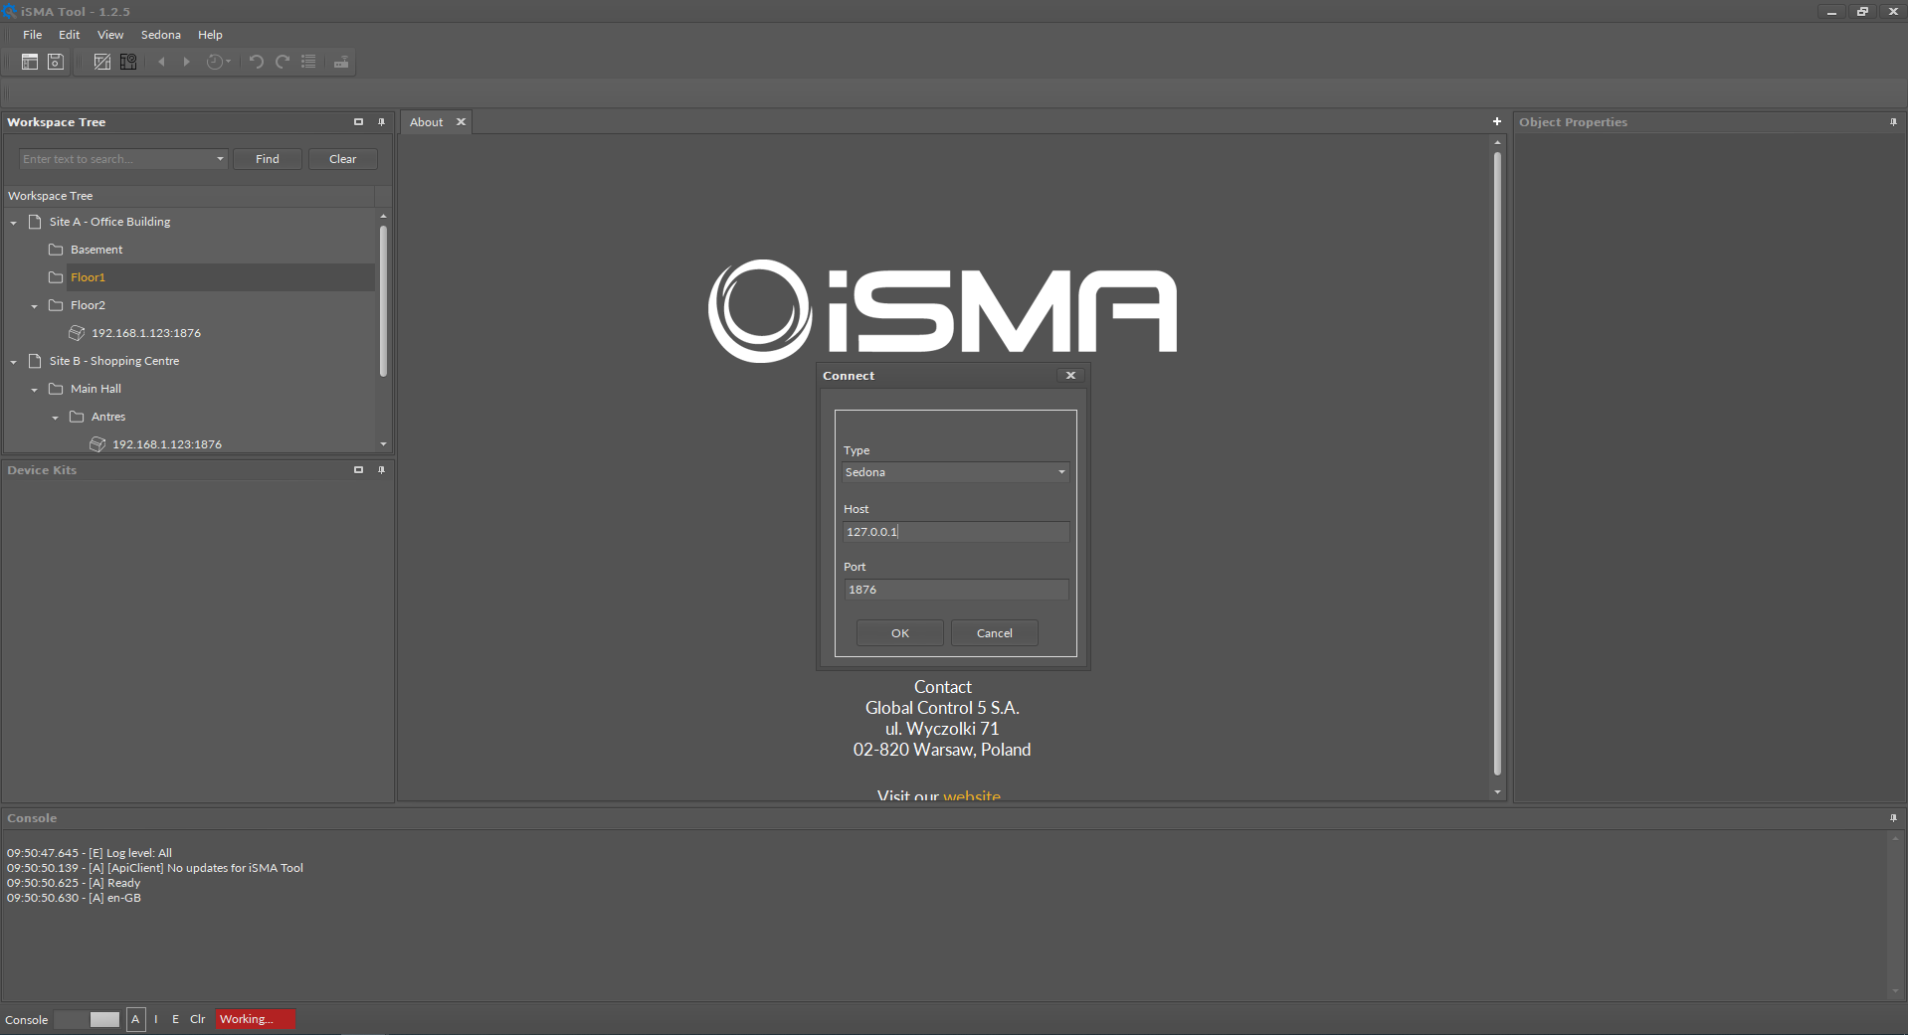
Task: Click the Port input field
Action: (955, 590)
